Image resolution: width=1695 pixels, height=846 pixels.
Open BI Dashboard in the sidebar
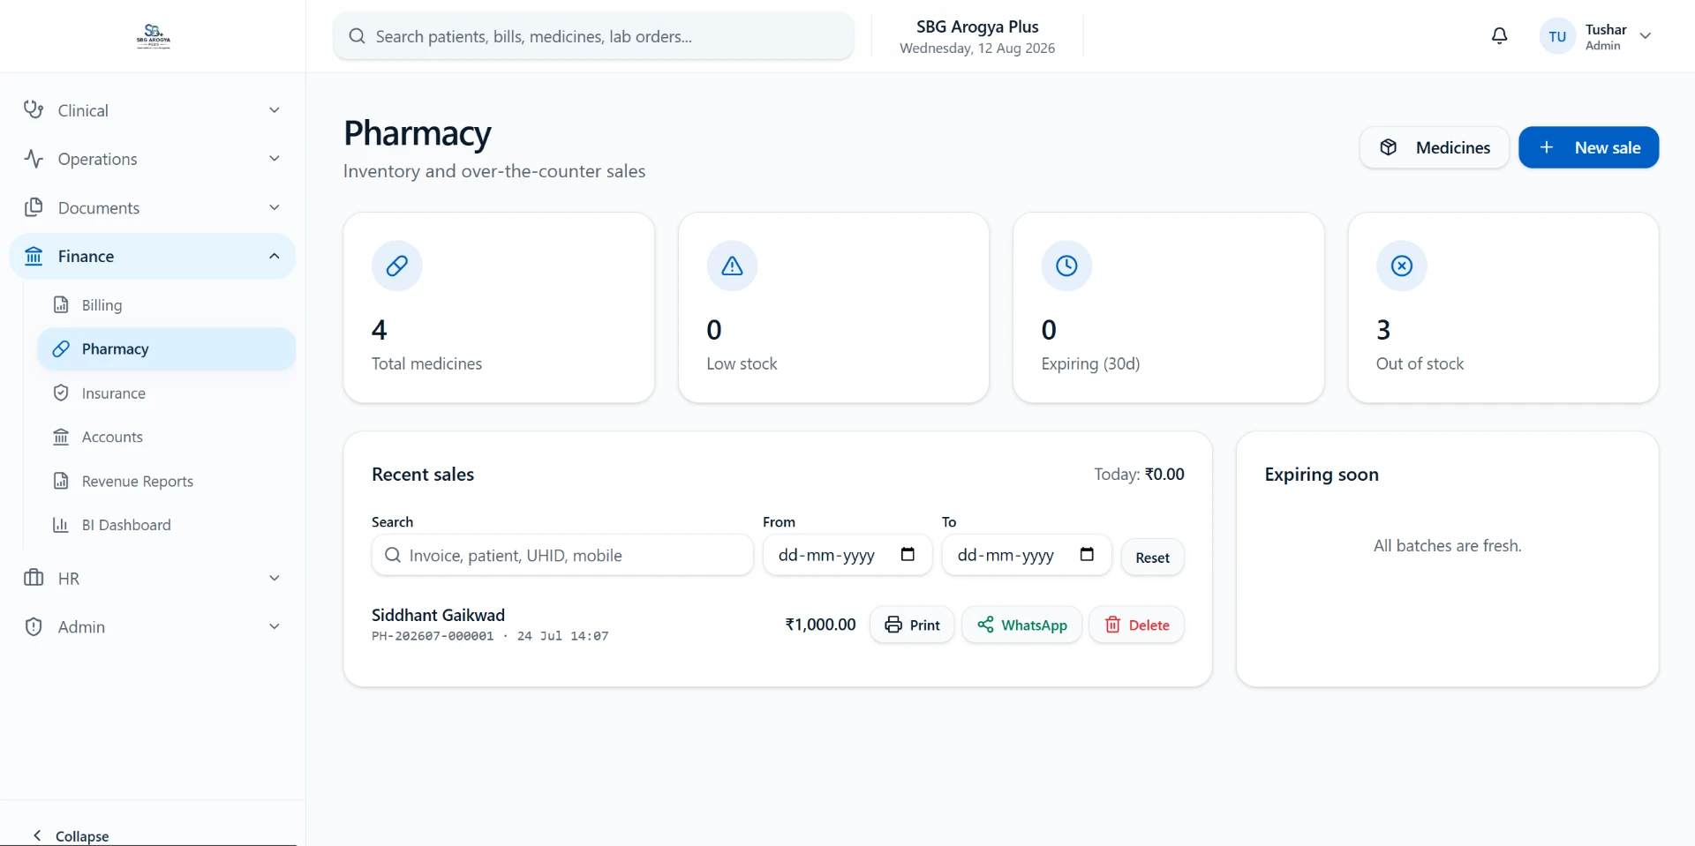point(167,525)
